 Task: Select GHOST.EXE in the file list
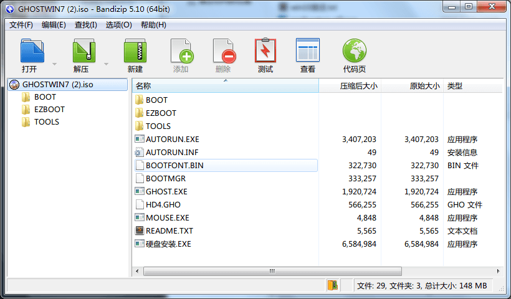(x=166, y=191)
